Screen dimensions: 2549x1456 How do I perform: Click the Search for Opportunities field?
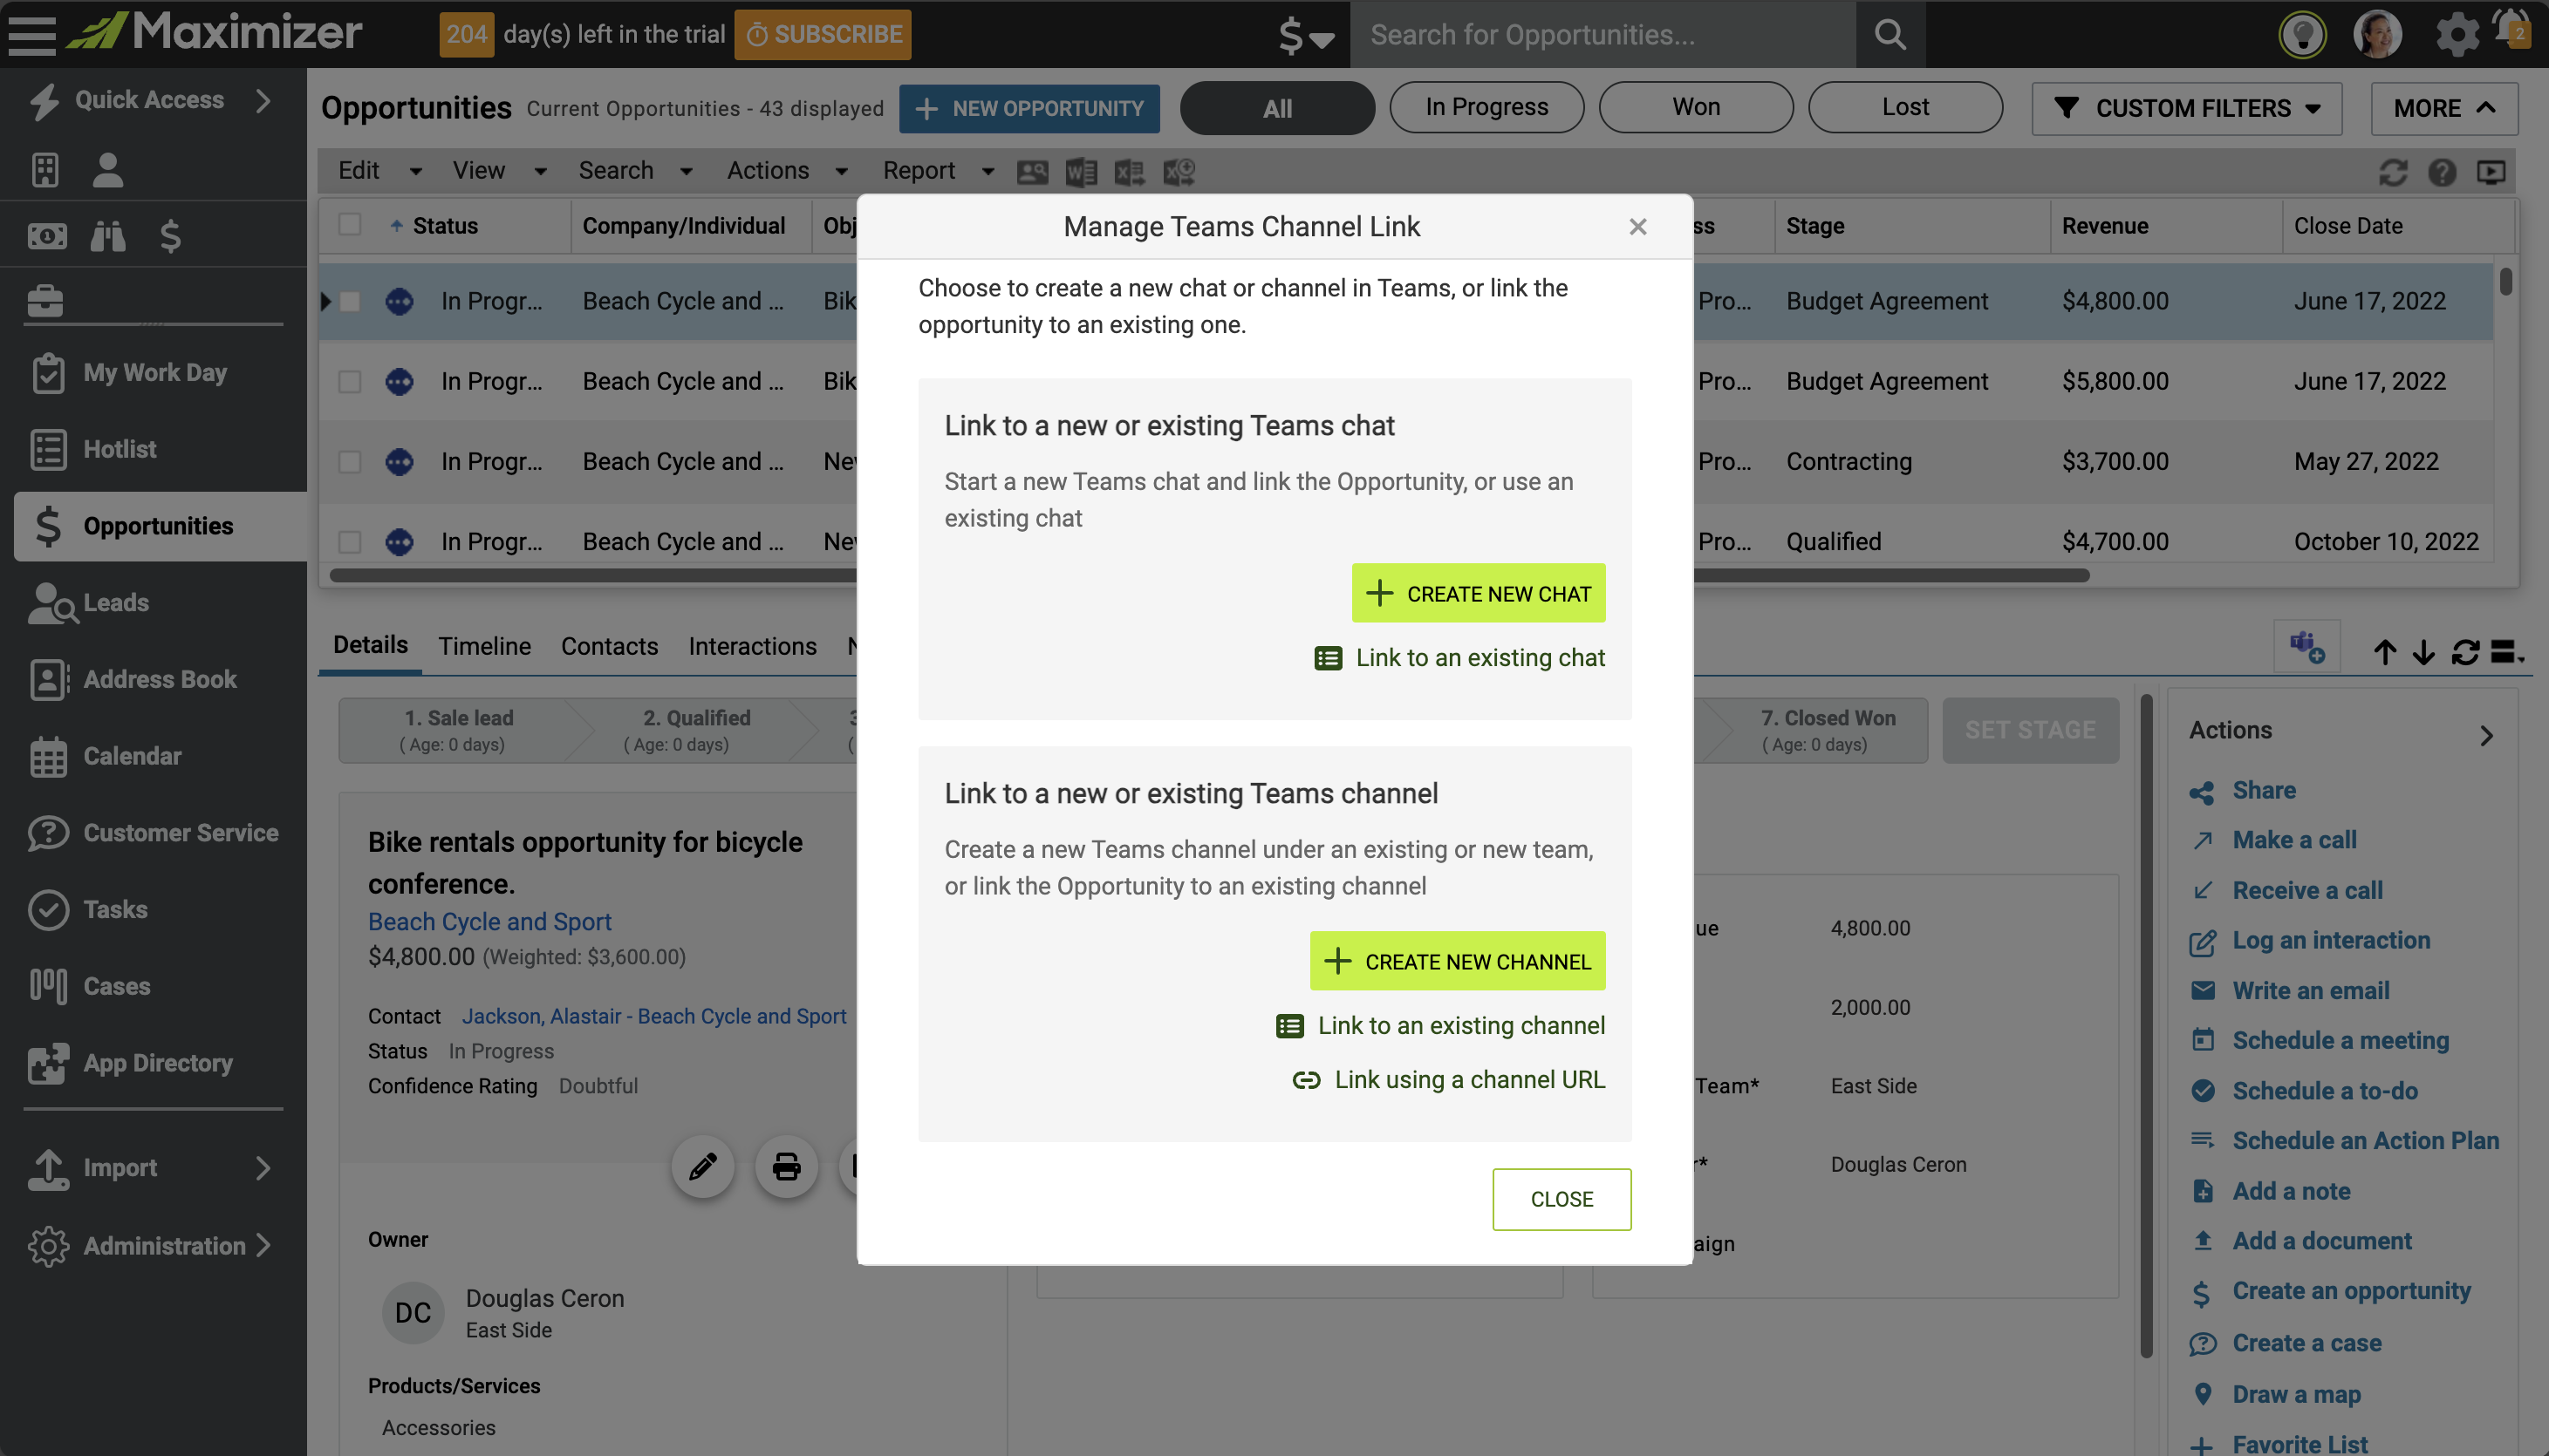[1603, 34]
